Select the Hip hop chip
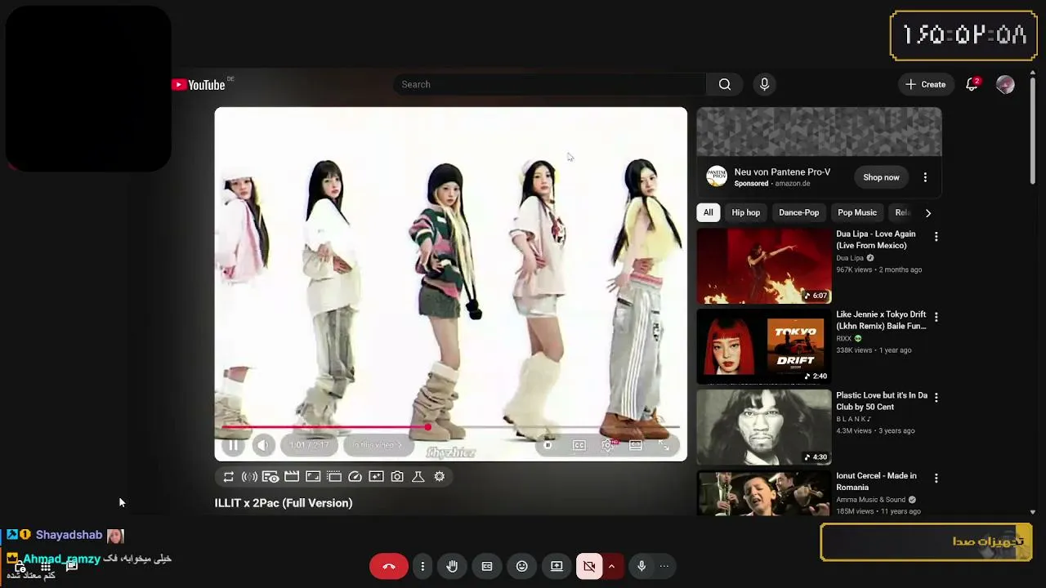 coord(746,213)
